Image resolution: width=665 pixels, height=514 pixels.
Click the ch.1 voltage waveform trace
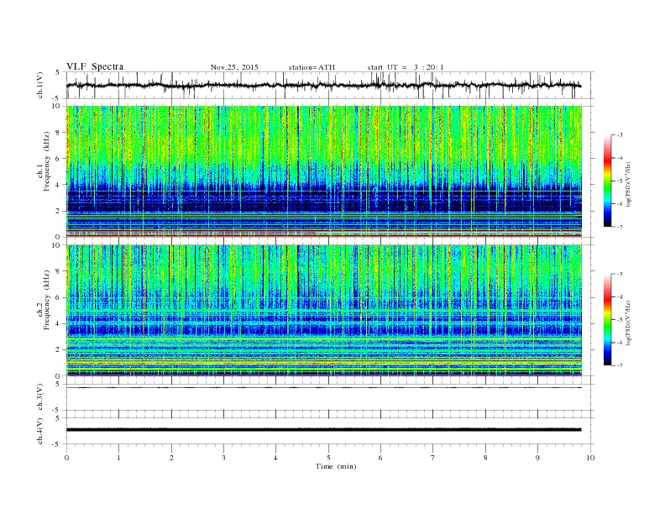coord(323,85)
